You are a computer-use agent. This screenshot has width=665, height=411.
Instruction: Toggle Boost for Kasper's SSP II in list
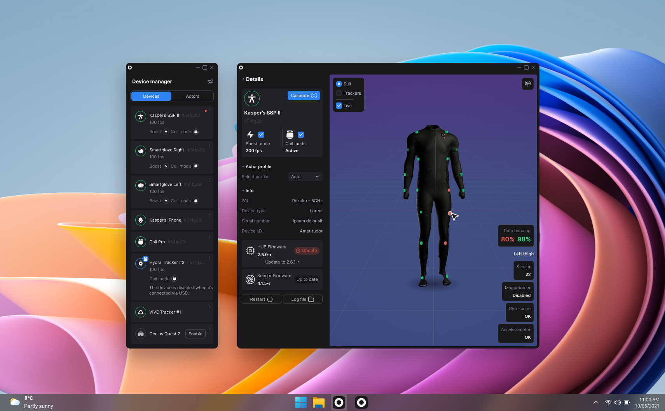(x=166, y=132)
